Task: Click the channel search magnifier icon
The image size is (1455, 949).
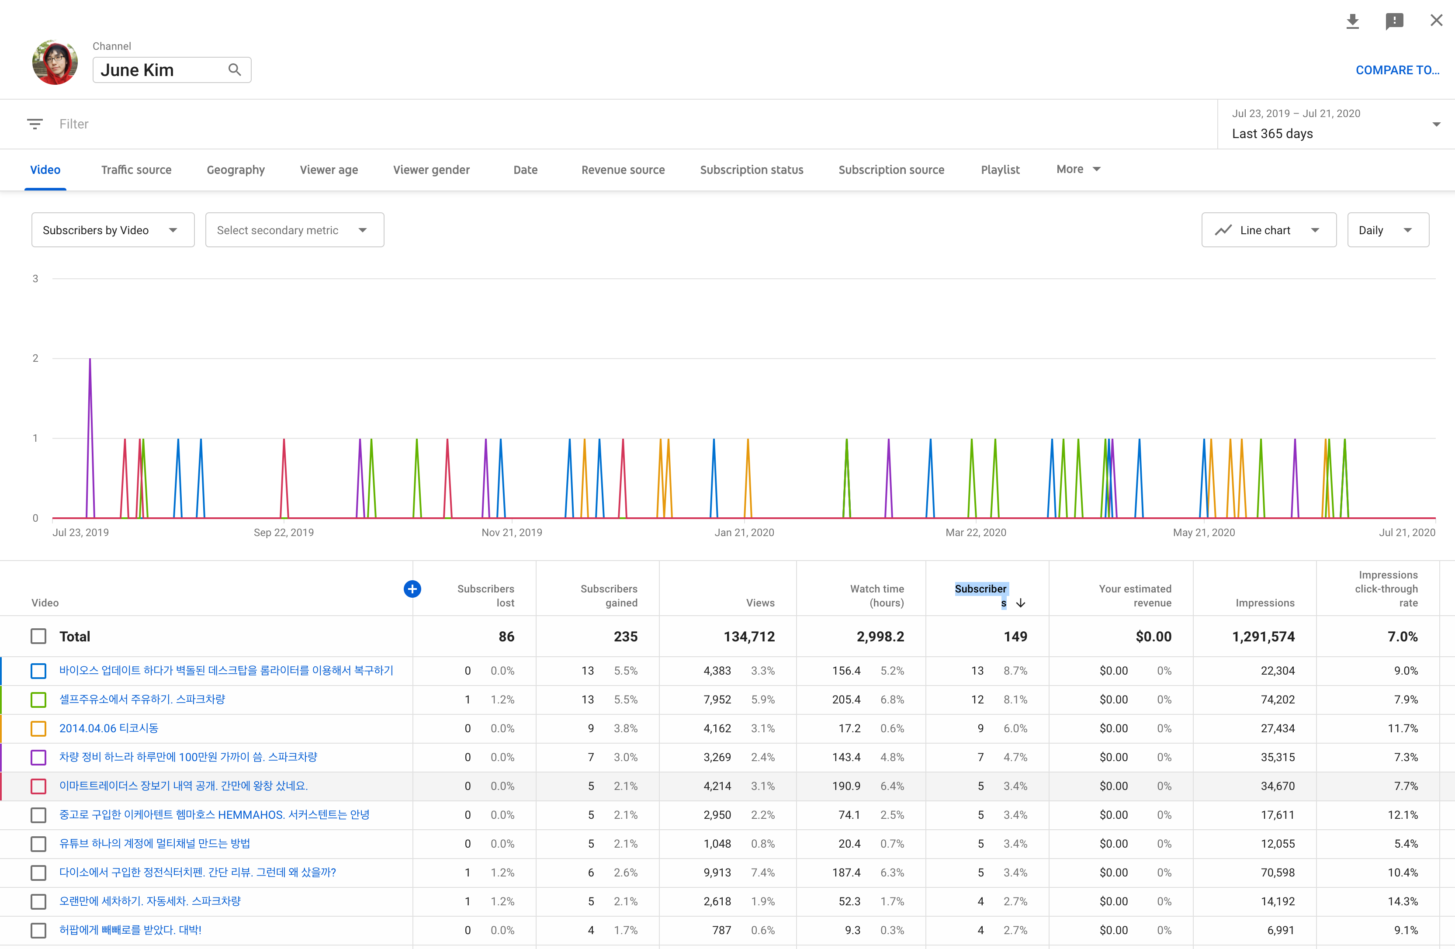Action: 235,70
